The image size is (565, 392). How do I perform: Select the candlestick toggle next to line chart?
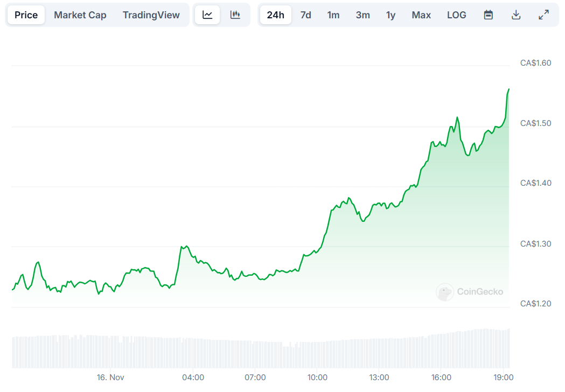[x=235, y=15]
